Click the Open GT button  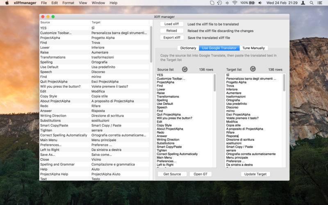[x=200, y=174]
